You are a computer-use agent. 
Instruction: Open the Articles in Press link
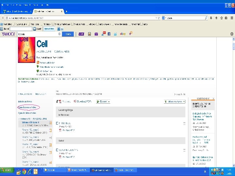[x=25, y=101]
